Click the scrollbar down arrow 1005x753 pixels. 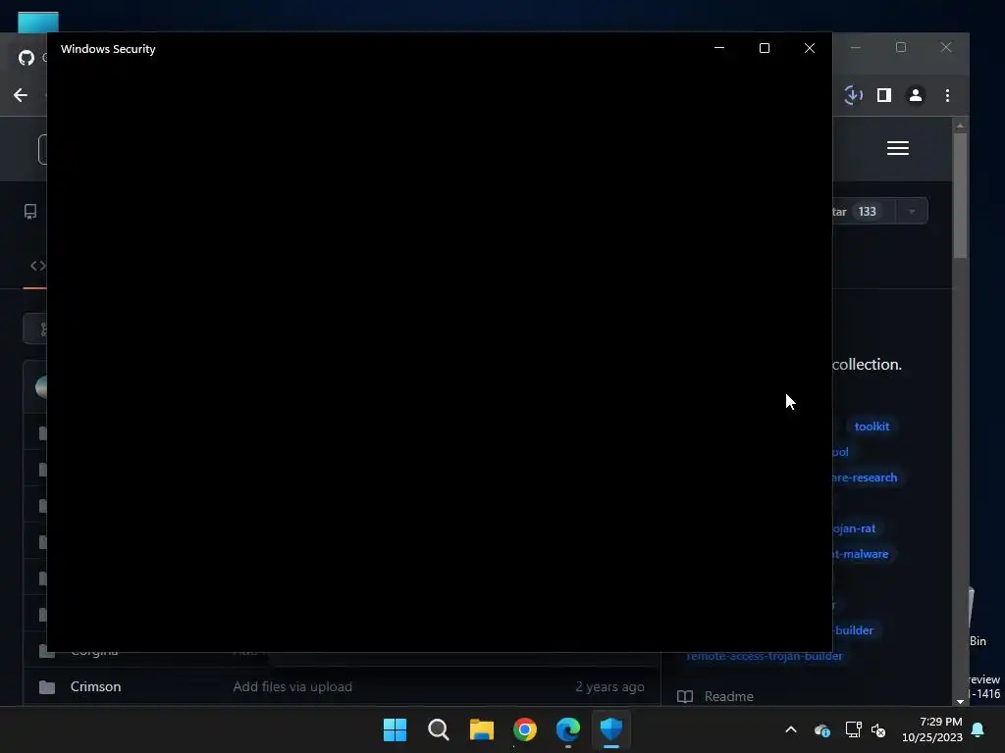(x=960, y=701)
